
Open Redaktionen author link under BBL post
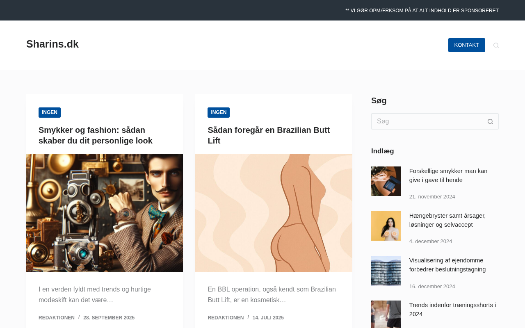tap(226, 318)
